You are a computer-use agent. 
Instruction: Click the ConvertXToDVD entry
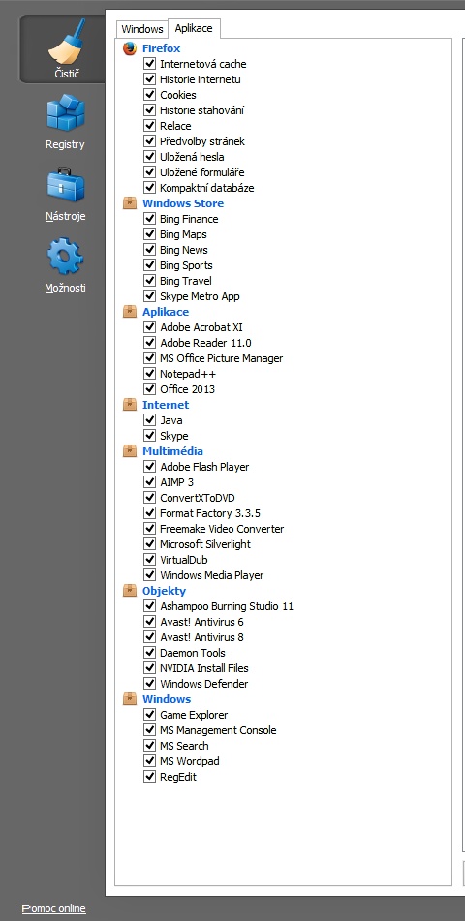point(198,498)
